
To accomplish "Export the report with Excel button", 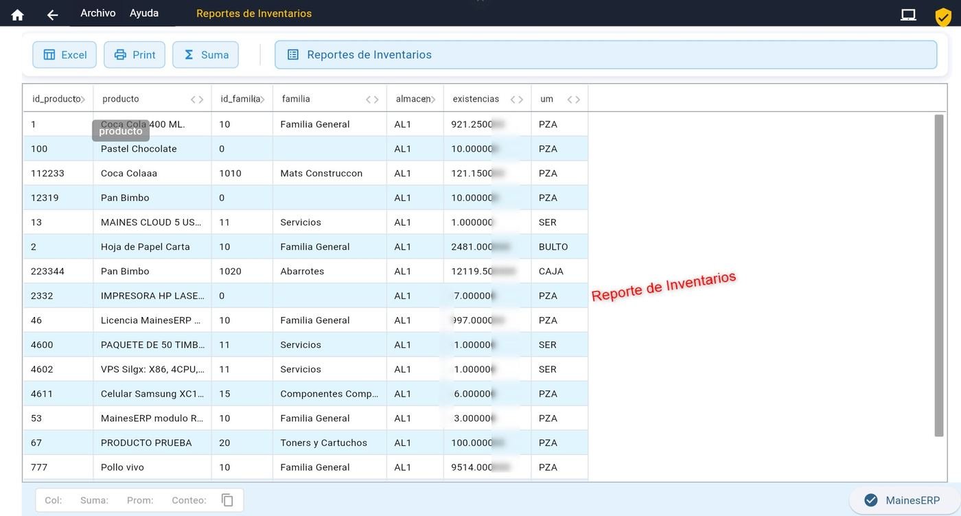I will (x=65, y=55).
